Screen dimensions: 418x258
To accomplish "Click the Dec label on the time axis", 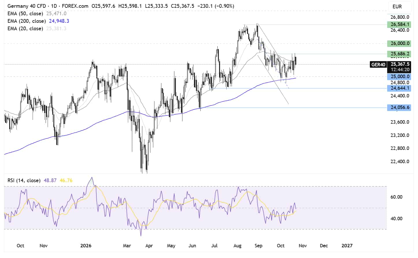I will [x=324, y=246].
